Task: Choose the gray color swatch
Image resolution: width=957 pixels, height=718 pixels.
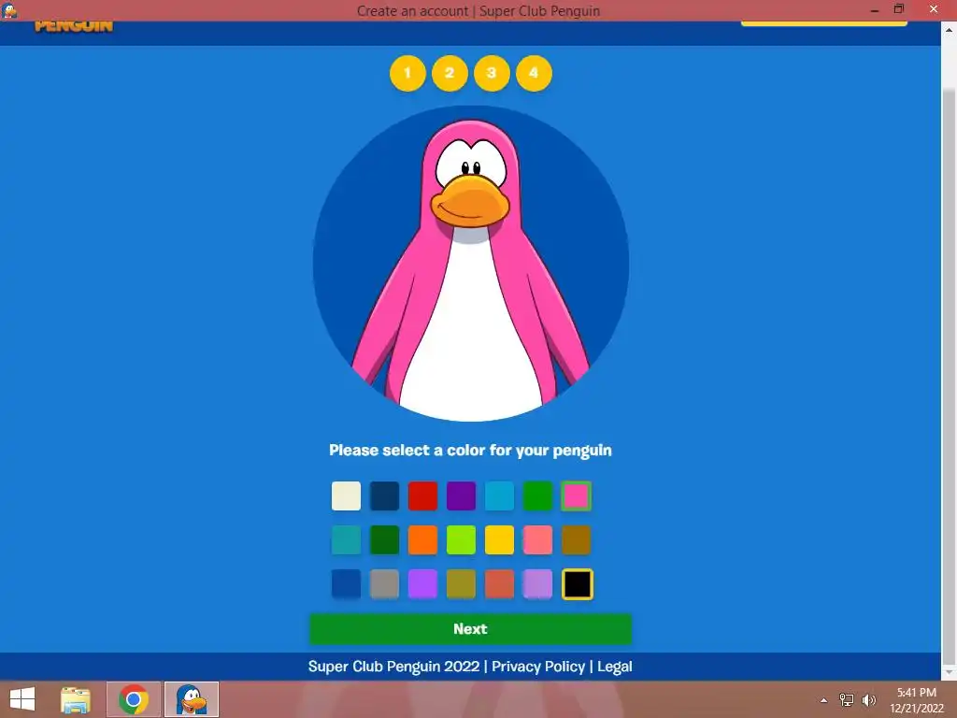Action: tap(384, 583)
